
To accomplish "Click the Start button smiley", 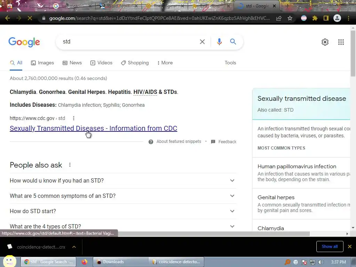I will (9, 261).
